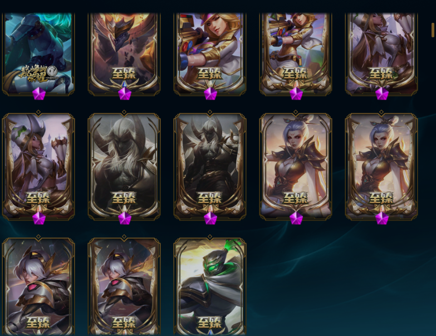This screenshot has width=436, height=336.
Task: Open the silver-haired golden armor woman card with plain border
Action: pos(296,167)
